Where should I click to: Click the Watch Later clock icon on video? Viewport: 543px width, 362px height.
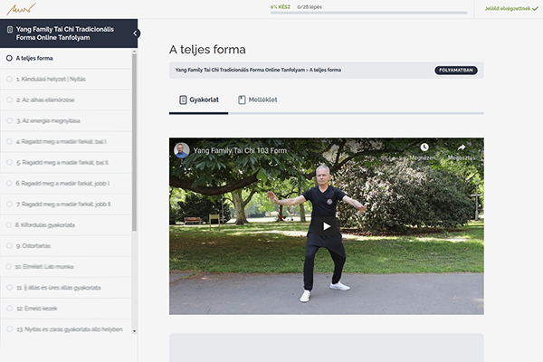[424, 147]
